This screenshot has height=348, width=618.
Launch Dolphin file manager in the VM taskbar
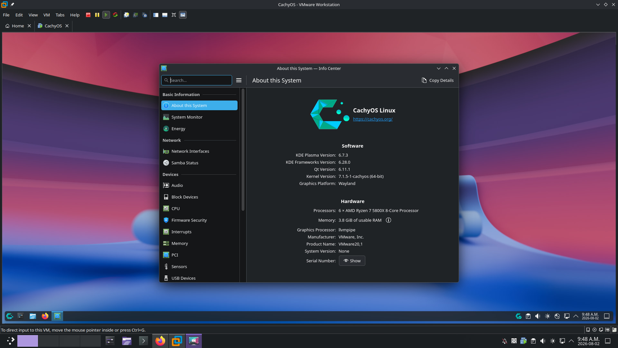click(33, 316)
